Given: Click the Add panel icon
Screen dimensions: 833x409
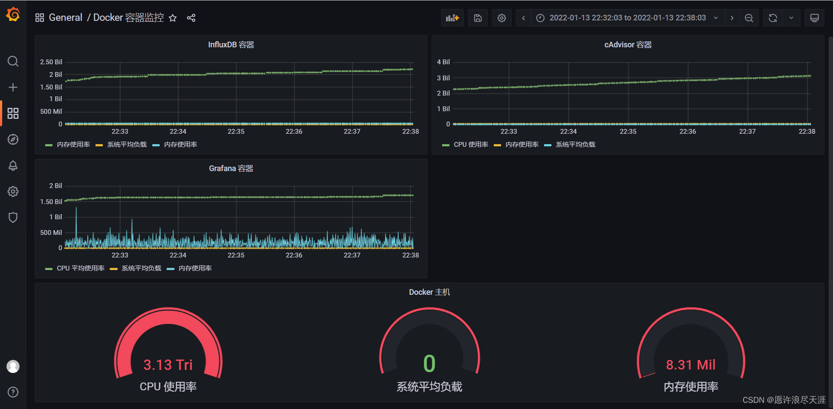Looking at the screenshot, I should click(x=453, y=18).
